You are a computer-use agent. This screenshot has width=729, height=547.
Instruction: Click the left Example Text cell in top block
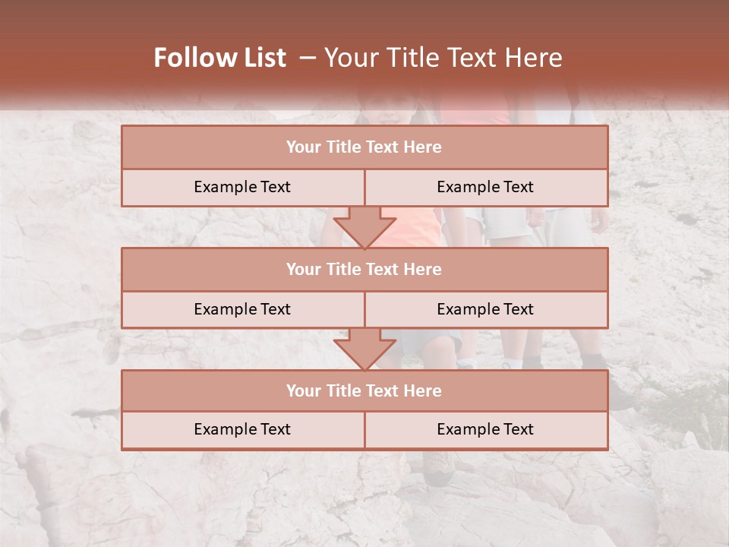coord(243,188)
